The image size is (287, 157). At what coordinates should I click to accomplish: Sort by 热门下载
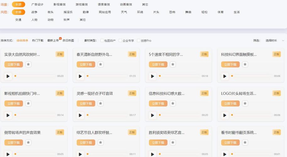point(38,41)
